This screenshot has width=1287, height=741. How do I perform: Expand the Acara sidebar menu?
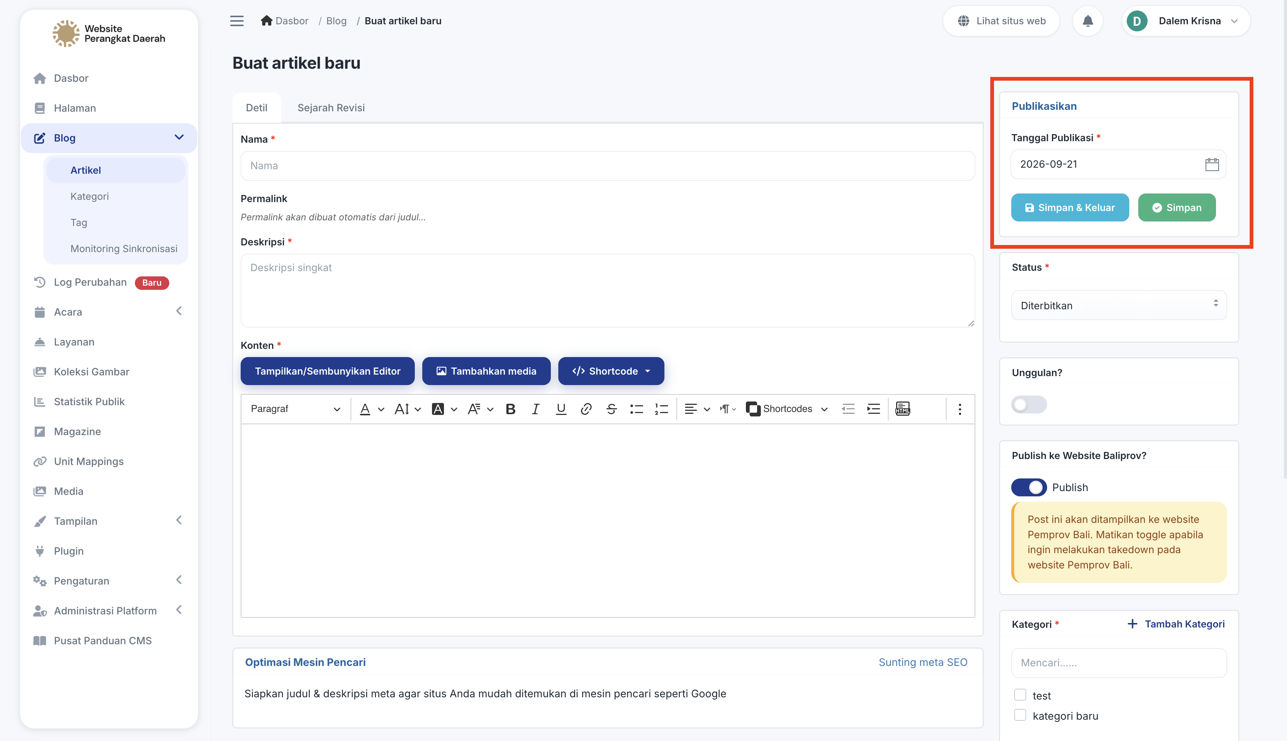click(108, 312)
